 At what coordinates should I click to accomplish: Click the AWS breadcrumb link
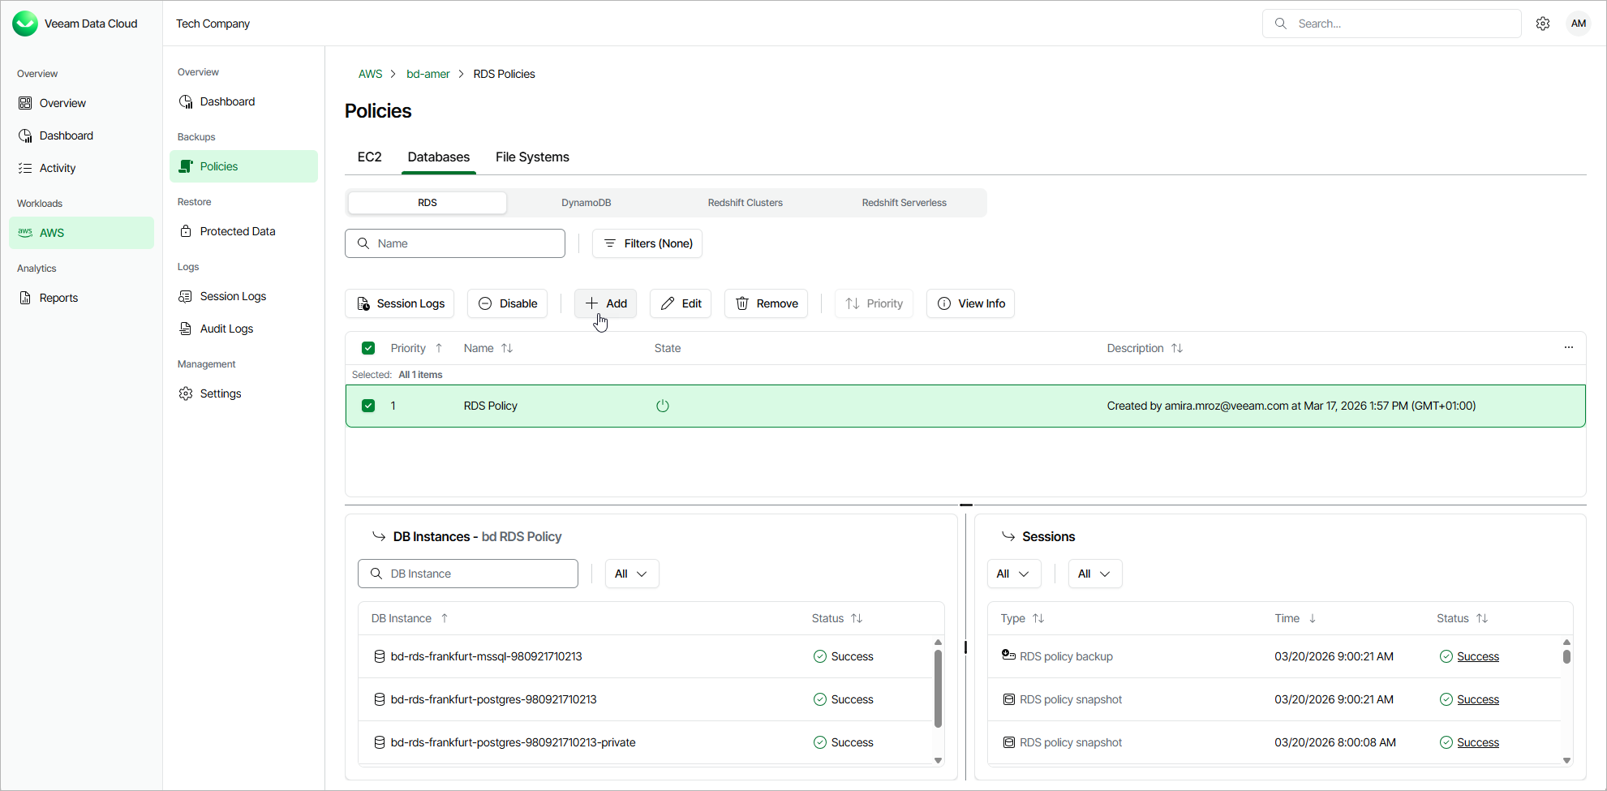pos(370,74)
